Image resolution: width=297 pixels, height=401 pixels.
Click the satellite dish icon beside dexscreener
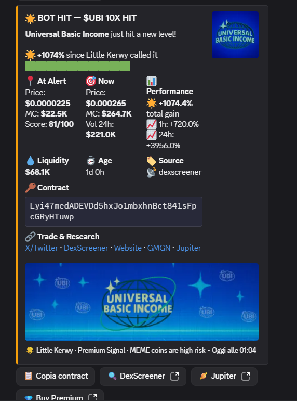click(151, 172)
